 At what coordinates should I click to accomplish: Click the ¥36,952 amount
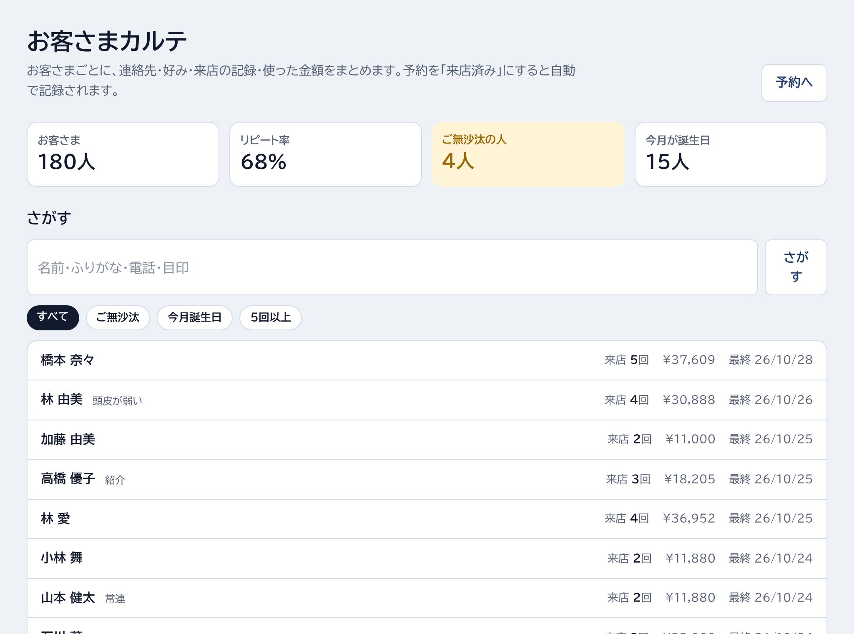pos(689,518)
